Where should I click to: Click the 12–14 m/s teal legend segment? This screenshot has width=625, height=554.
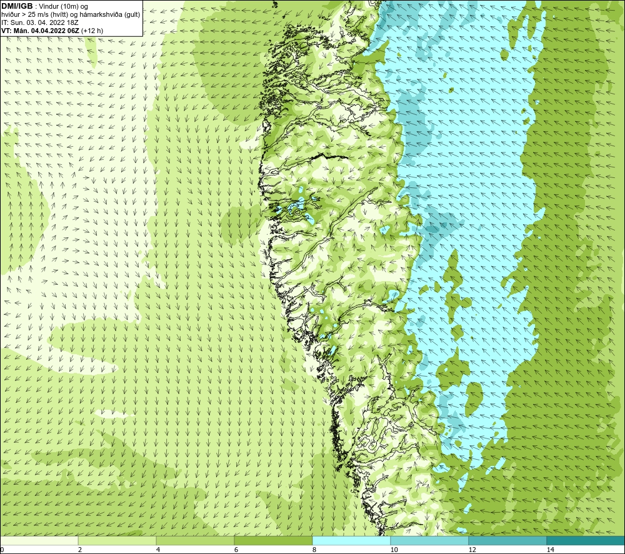point(507,541)
